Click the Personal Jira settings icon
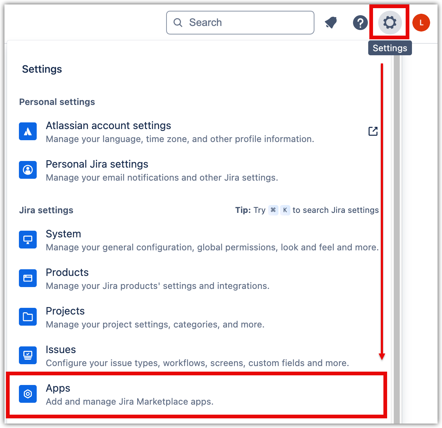The height and width of the screenshot is (428, 442). 28,170
